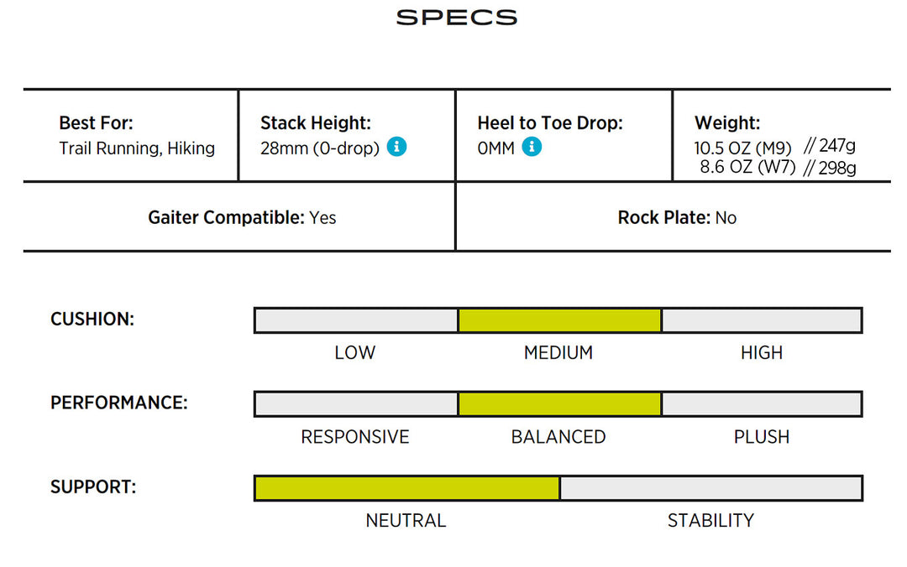This screenshot has height=567, width=907.
Task: Click the "SUPPORT:" row label
Action: (93, 486)
